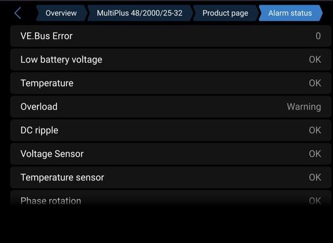Select the Alarm status breadcrumb tab
Screen dimensions: 333x243
point(290,13)
